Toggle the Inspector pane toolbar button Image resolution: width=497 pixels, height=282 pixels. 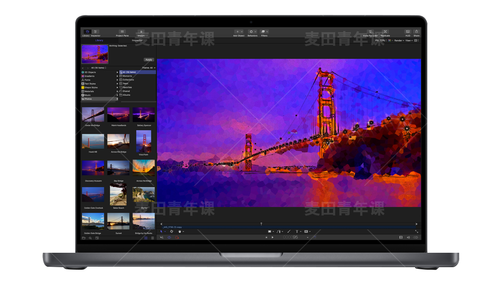click(x=96, y=32)
